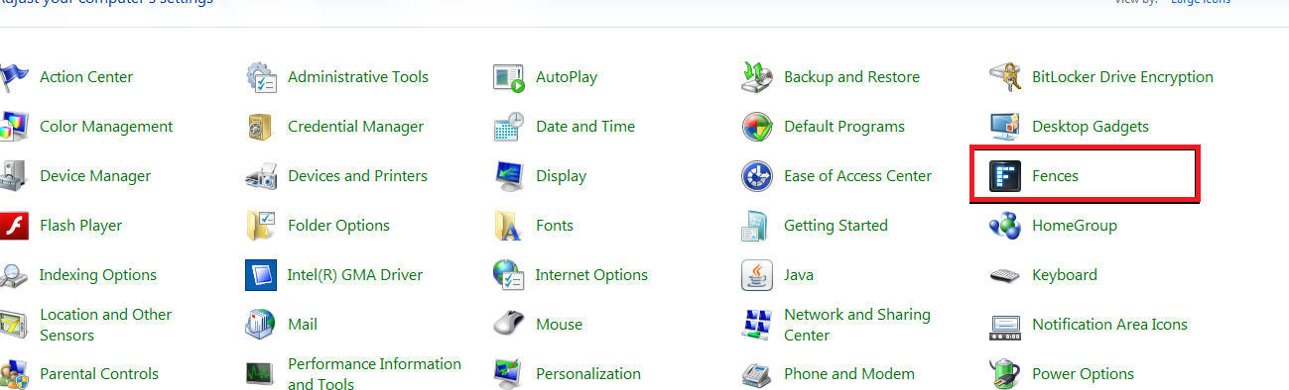1289x390 pixels.
Task: Open the Administrative Tools link
Action: coord(358,77)
